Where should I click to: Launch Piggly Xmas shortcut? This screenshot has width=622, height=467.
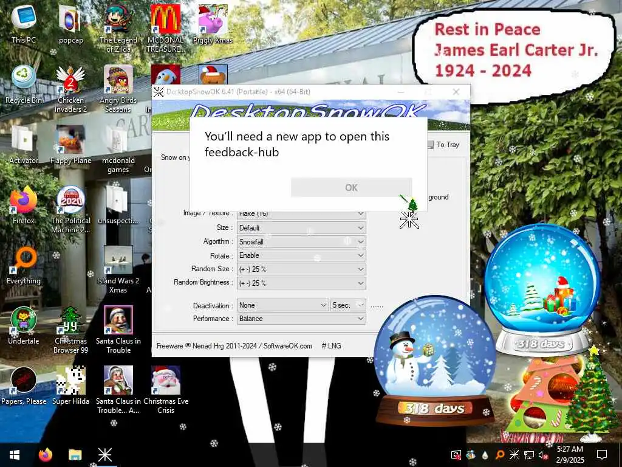pyautogui.click(x=213, y=24)
